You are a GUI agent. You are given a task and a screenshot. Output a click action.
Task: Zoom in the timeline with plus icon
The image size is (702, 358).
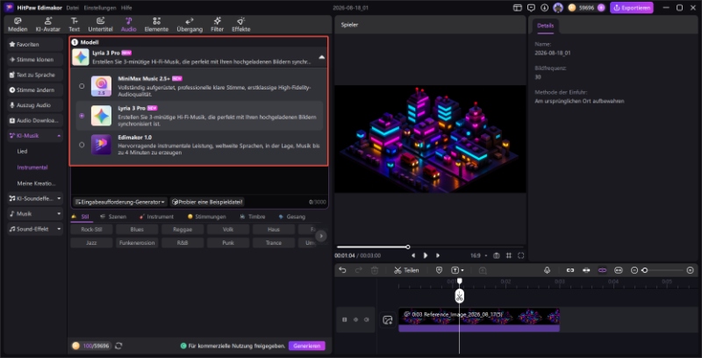click(690, 270)
